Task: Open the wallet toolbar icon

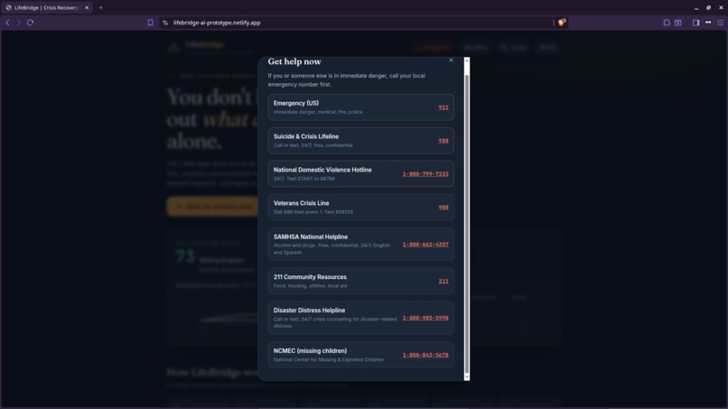Action: [x=677, y=23]
